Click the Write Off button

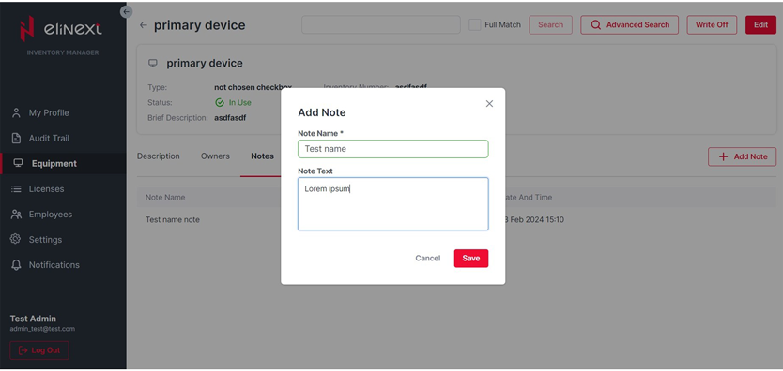point(712,25)
